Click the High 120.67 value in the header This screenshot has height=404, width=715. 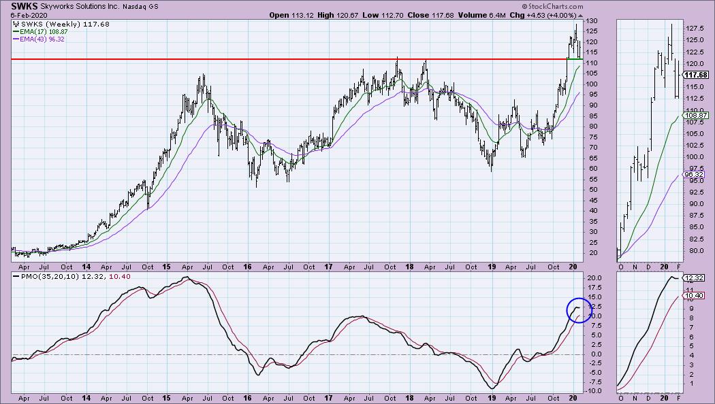click(x=337, y=15)
